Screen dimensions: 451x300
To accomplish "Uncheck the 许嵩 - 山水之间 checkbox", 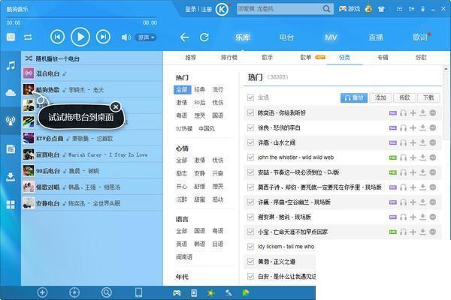I will (x=250, y=142).
